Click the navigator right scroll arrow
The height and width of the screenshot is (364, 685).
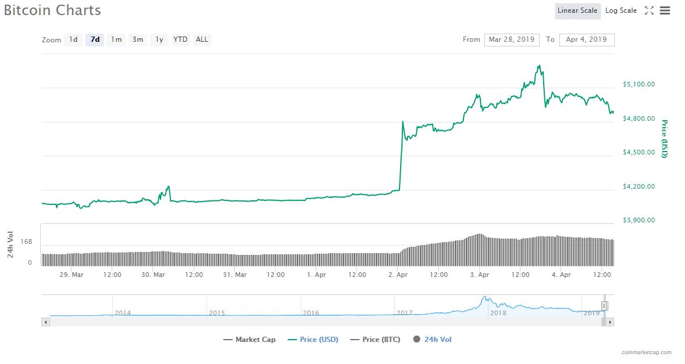tap(610, 322)
